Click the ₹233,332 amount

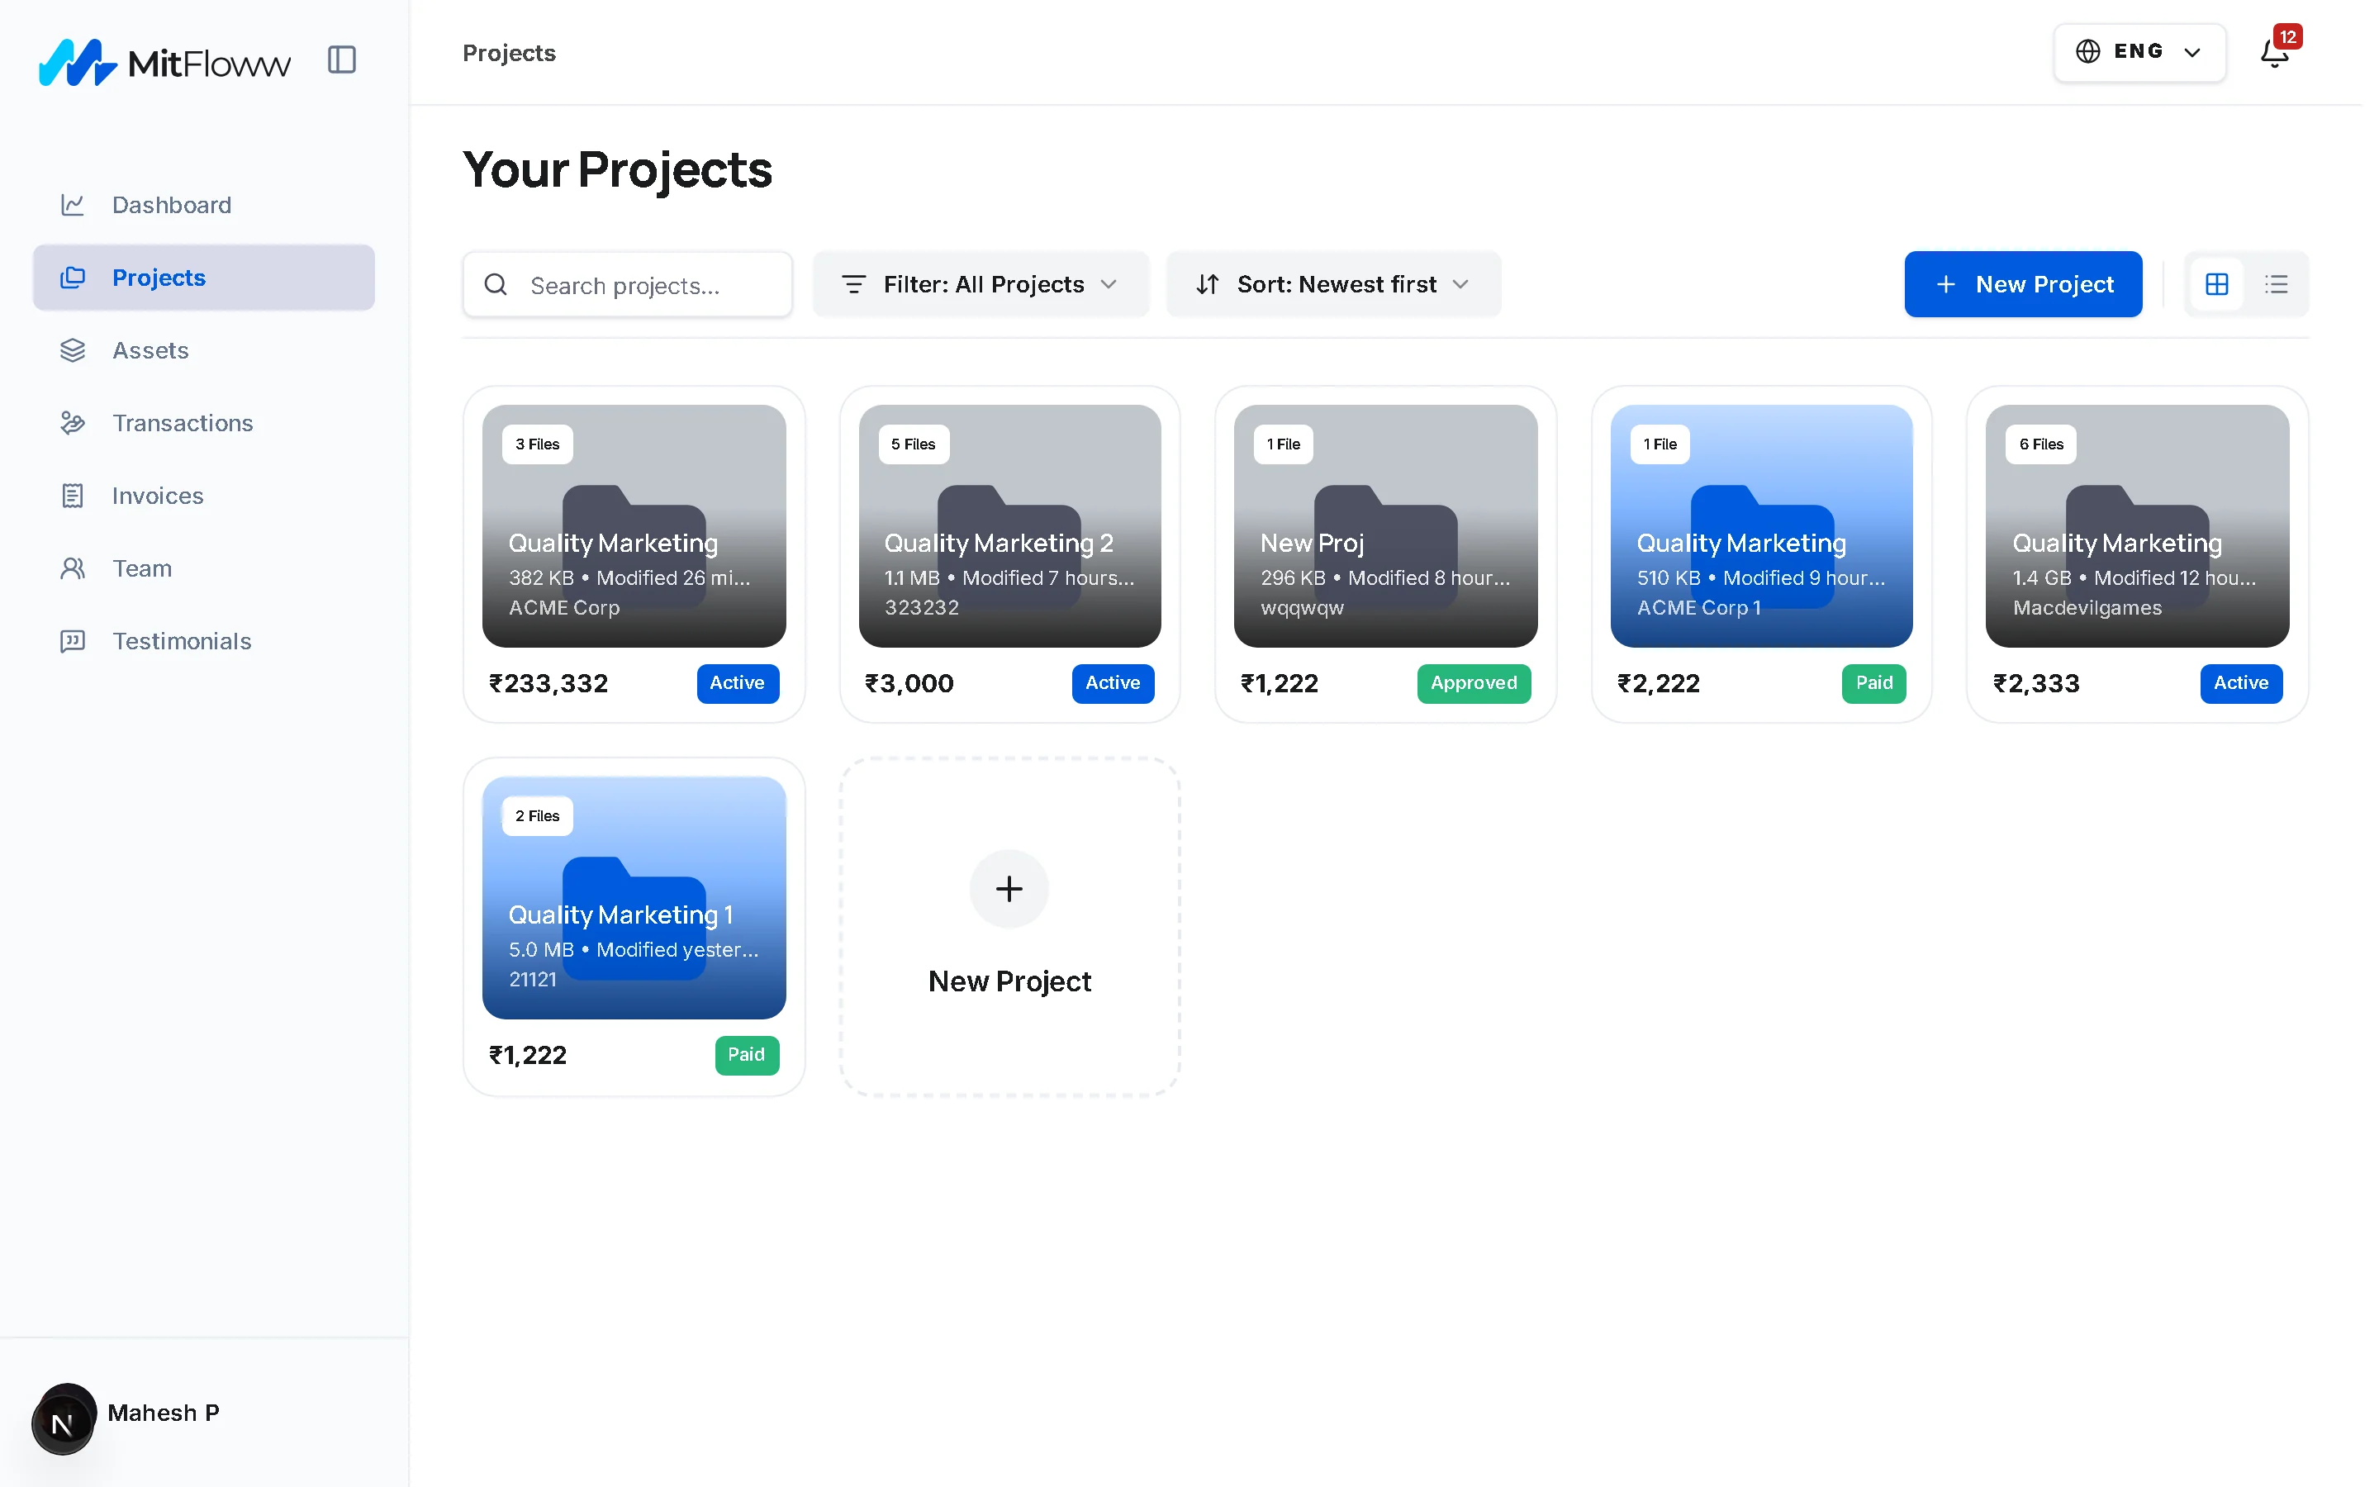(x=548, y=683)
